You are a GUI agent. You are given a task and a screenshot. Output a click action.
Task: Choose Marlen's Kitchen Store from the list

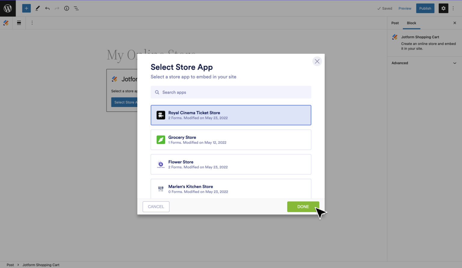[231, 189]
